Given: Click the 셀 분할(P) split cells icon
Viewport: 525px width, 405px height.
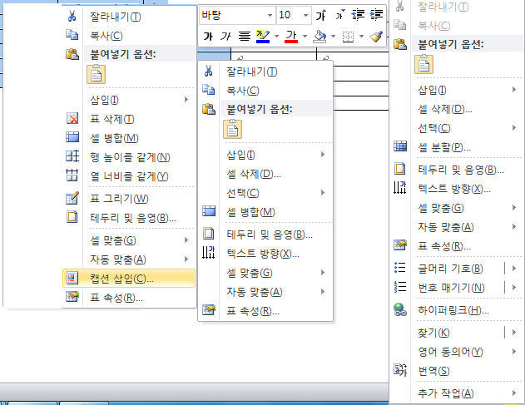Looking at the screenshot, I should tap(400, 146).
